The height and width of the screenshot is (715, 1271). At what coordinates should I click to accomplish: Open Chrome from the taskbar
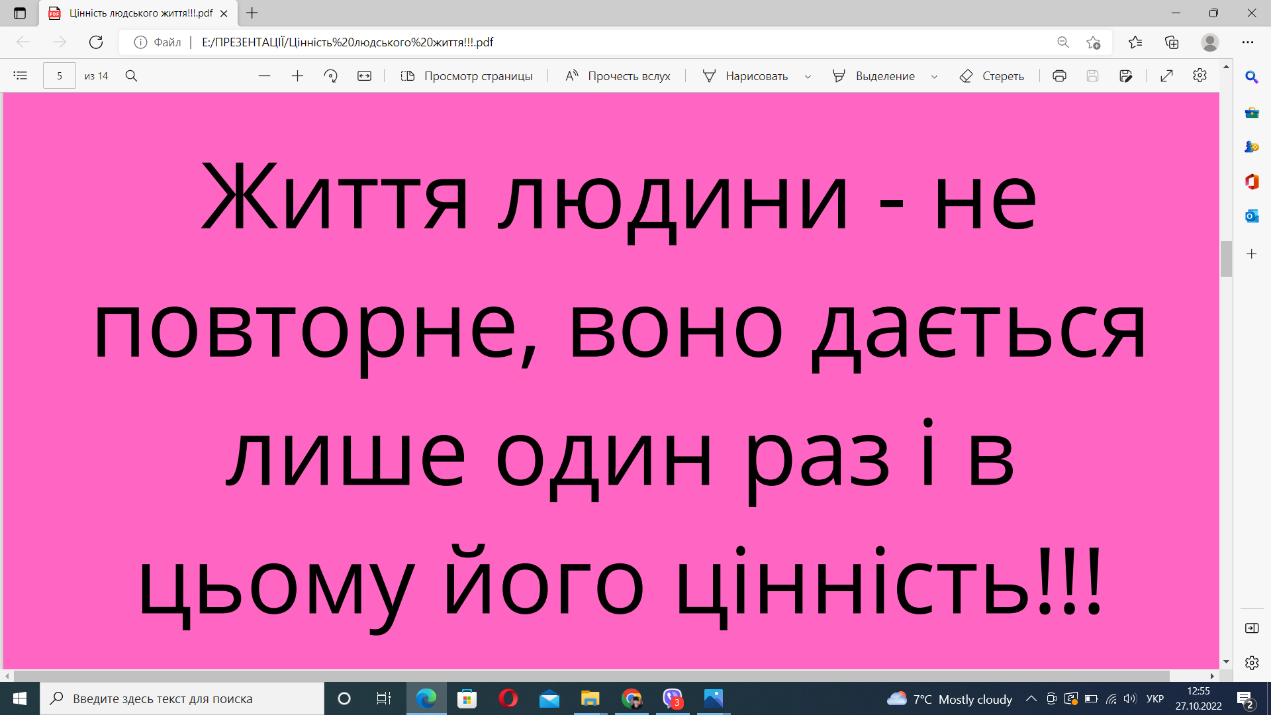[x=632, y=698]
